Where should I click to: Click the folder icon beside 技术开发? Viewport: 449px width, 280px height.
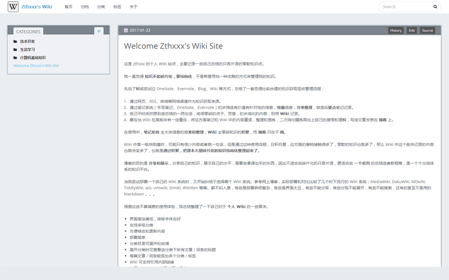(x=16, y=41)
